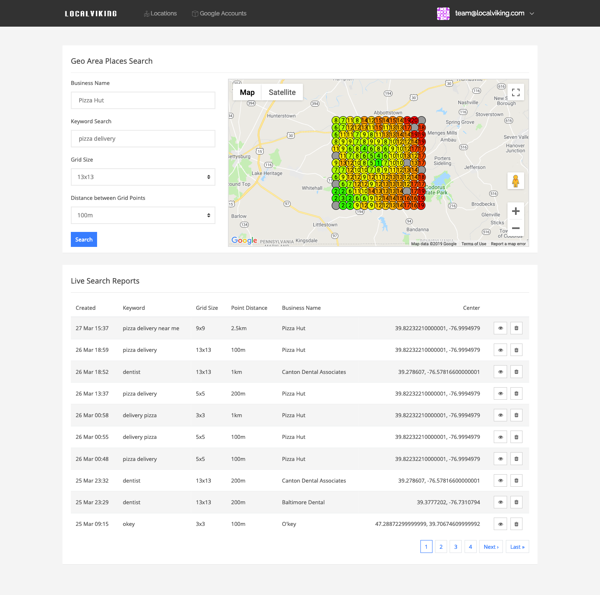Delete the Baltimore Dental report
The image size is (600, 595).
(516, 502)
